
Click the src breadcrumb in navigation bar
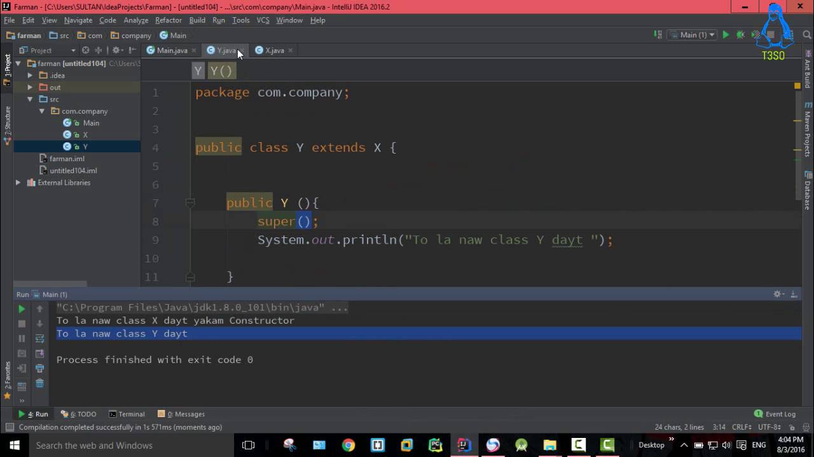click(59, 36)
